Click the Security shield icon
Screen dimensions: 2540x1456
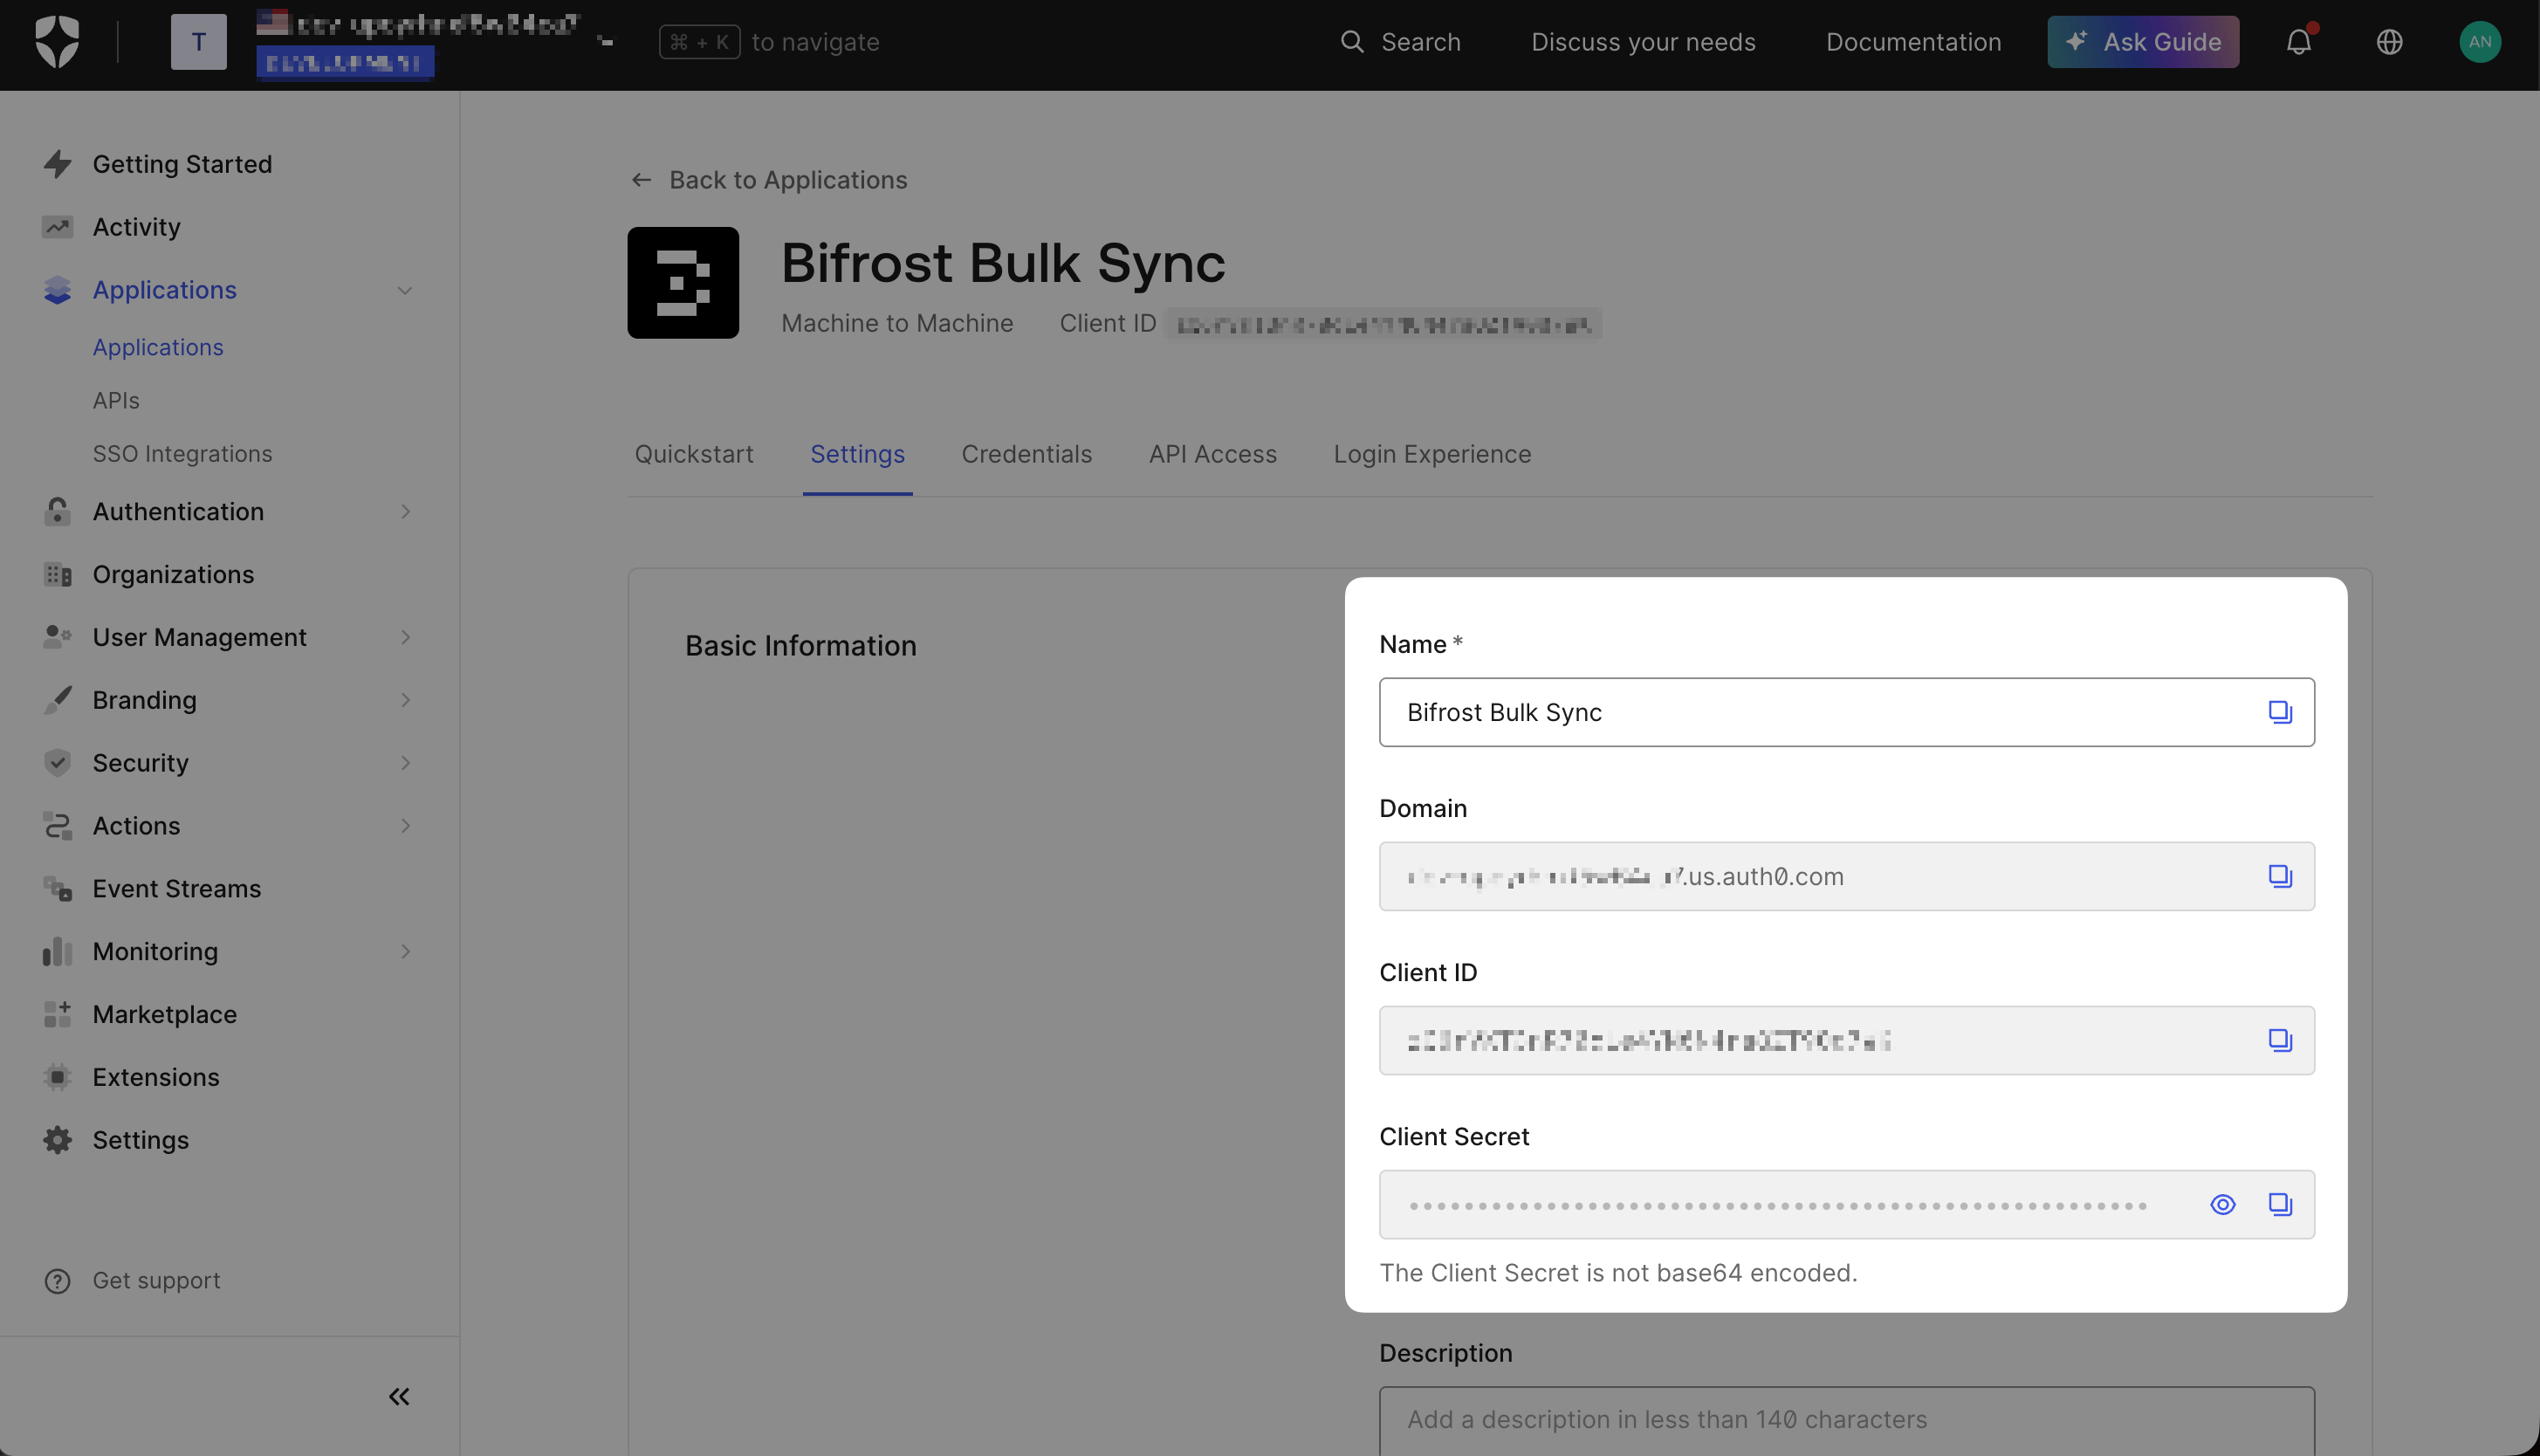click(x=57, y=763)
